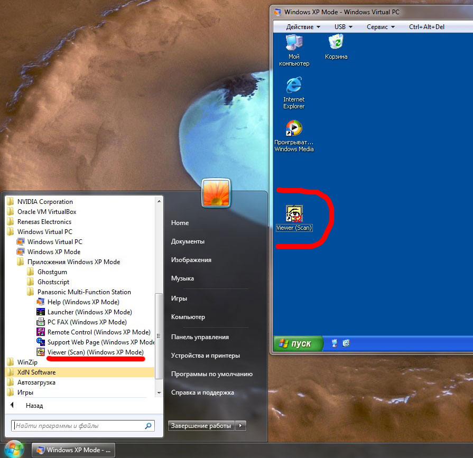Expand the XdN Software folder
The image size is (473, 458).
coord(36,372)
